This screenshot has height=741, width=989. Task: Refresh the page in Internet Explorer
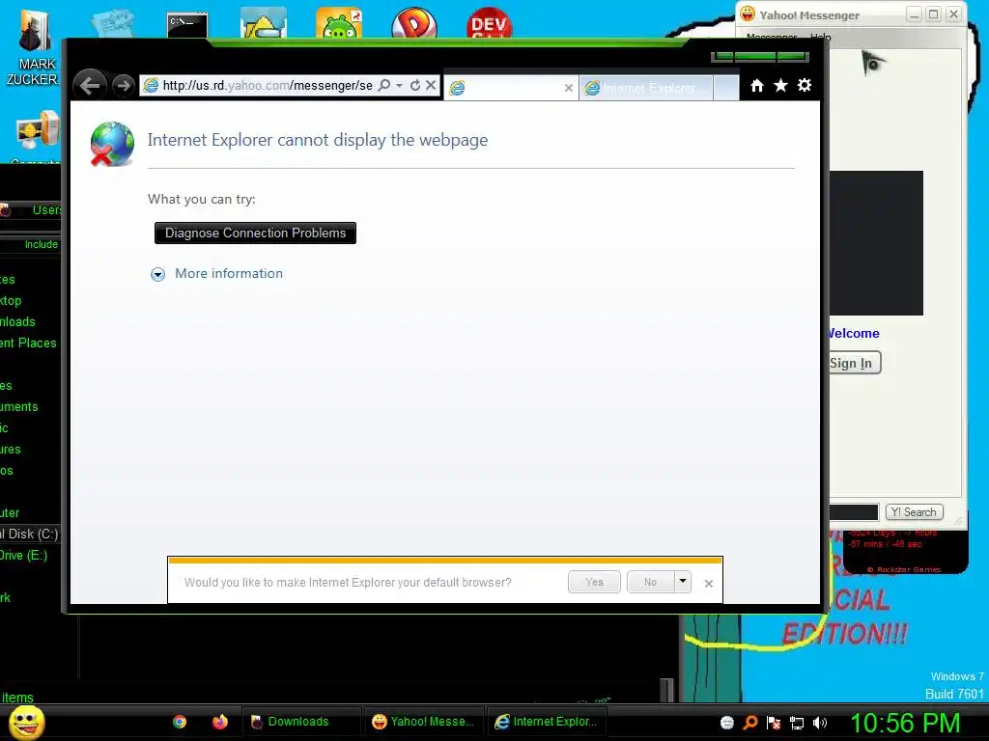click(x=415, y=85)
